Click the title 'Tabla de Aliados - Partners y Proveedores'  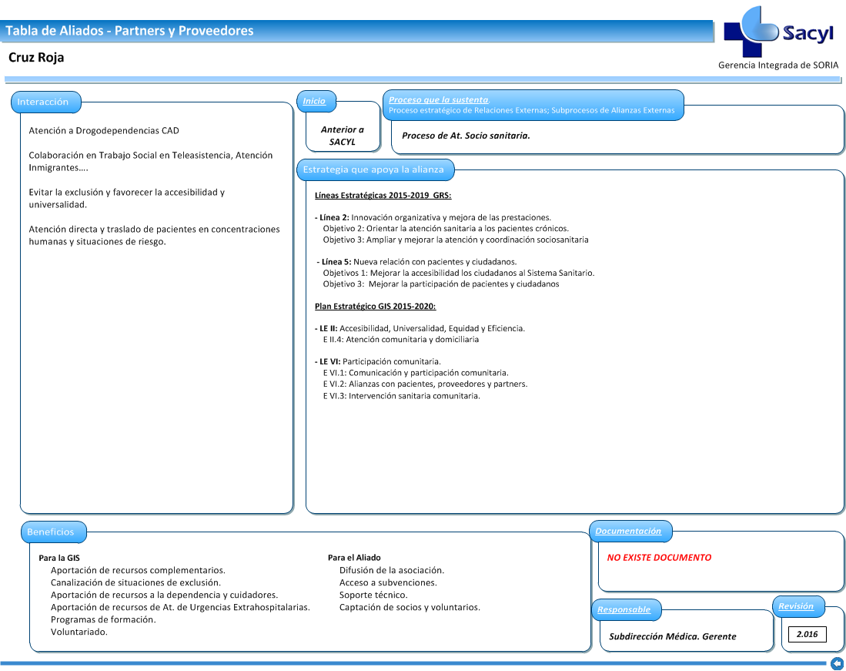pos(129,31)
